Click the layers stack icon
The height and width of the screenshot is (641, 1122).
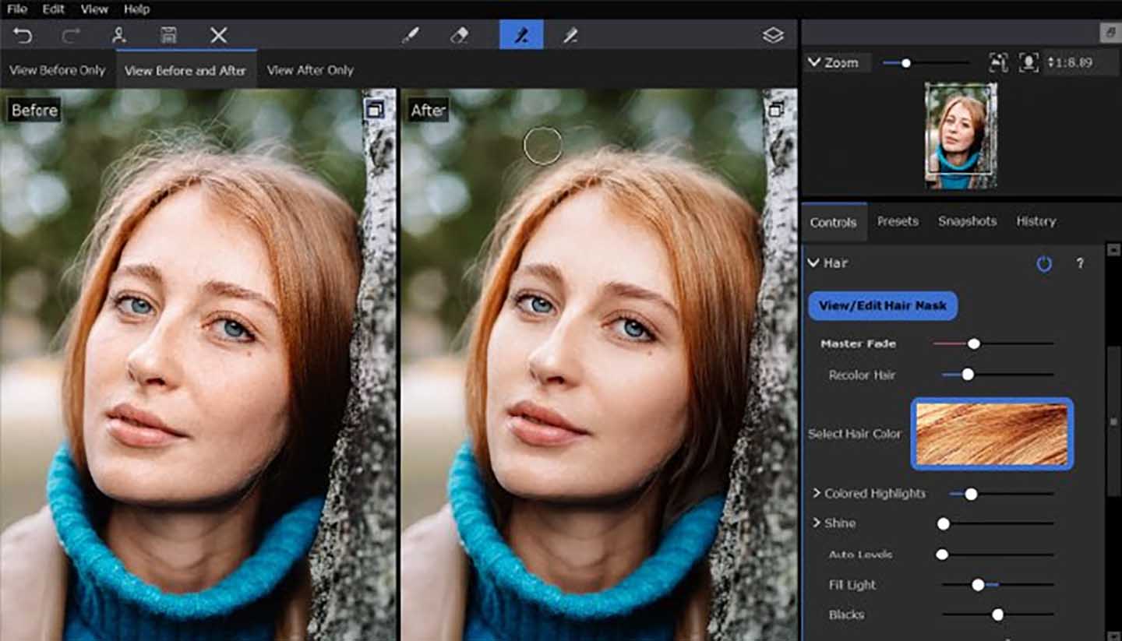coord(772,35)
